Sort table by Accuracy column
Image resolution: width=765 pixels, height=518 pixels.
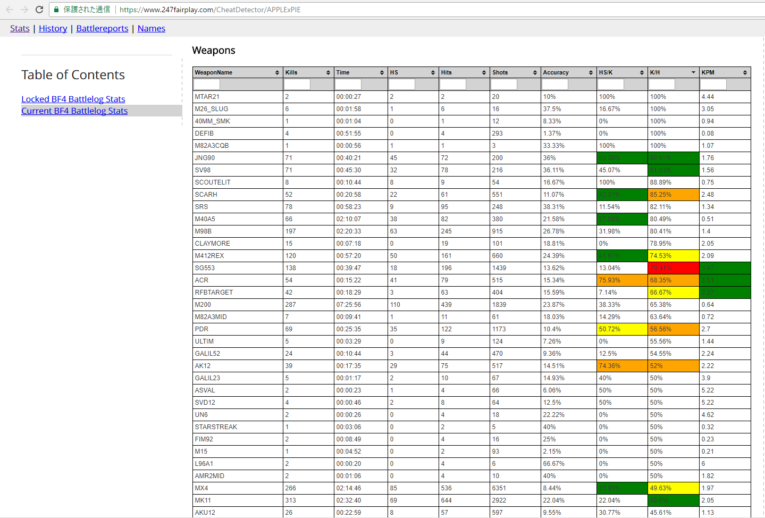coord(568,72)
